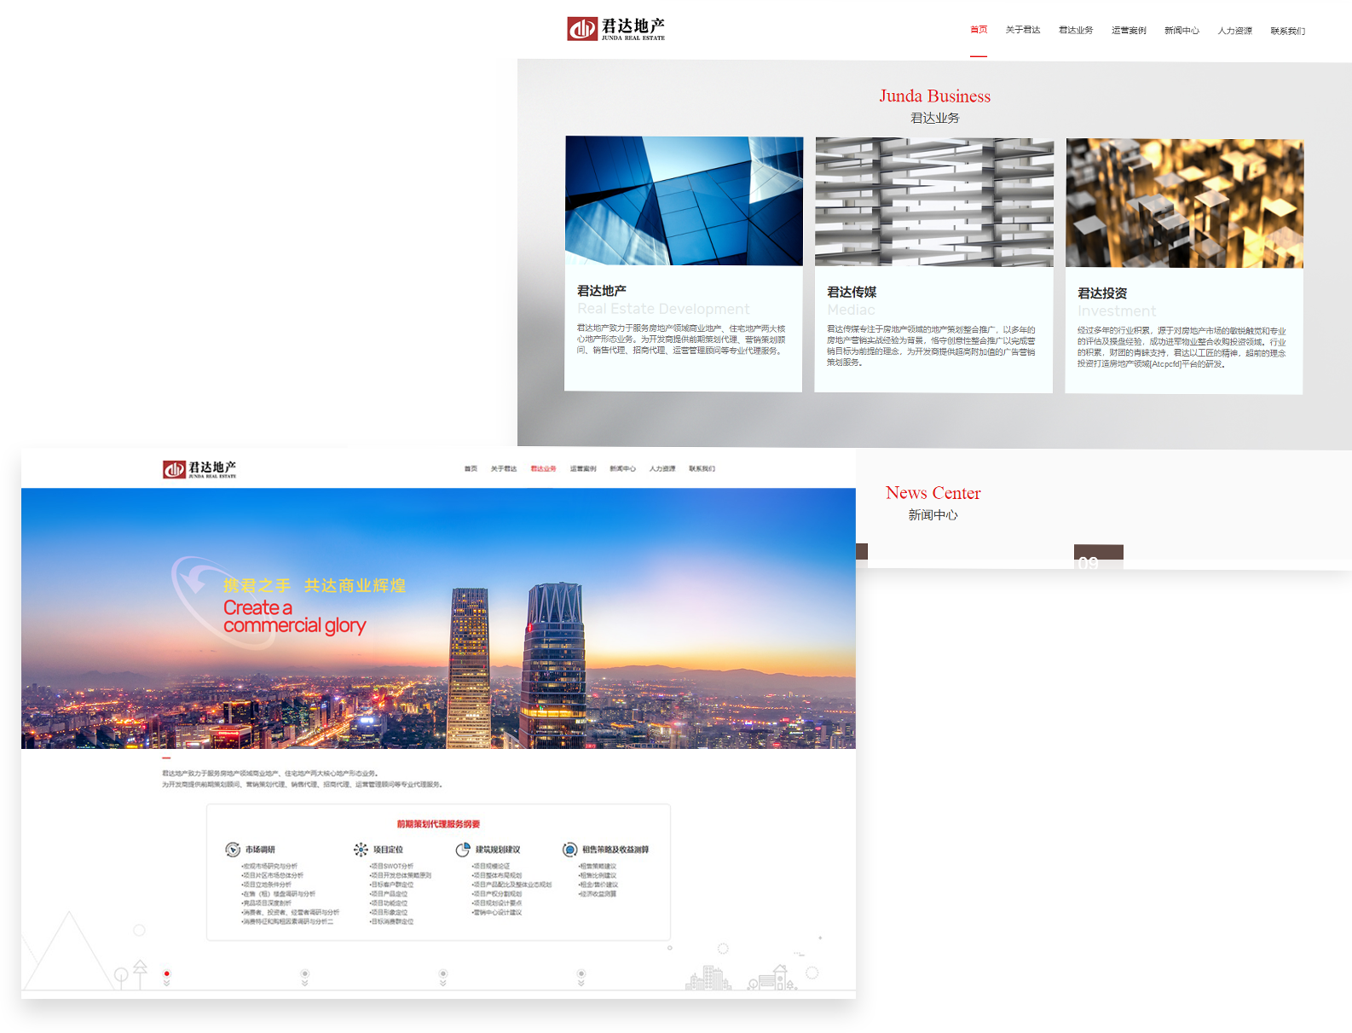This screenshot has width=1352, height=1033.
Task: Click the dark 09 date block under News Center
Action: [x=1098, y=557]
